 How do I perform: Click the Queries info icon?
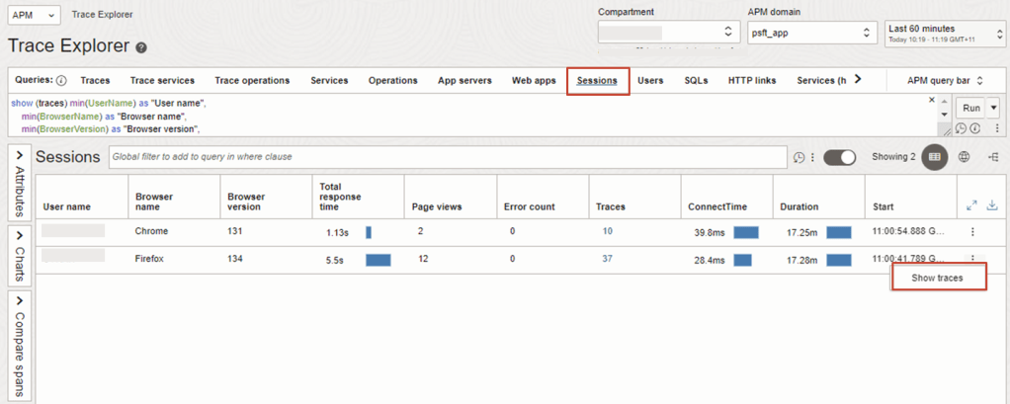(x=61, y=80)
